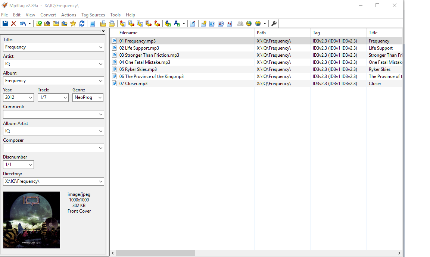The height and width of the screenshot is (257, 430).
Task: Click the Actions Quick 'Aa' icon
Action: point(177,23)
